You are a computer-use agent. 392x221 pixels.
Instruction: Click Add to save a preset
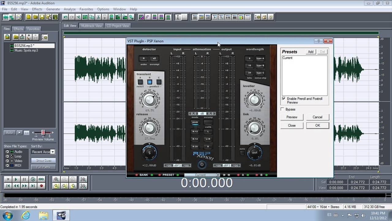311,52
